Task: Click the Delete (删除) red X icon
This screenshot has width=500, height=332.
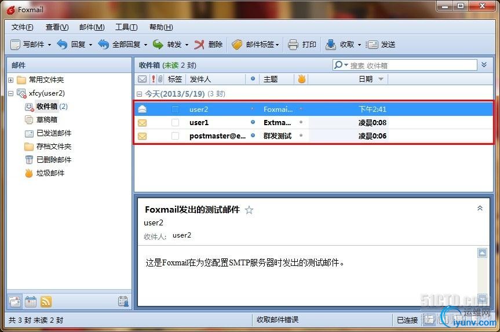Action: coord(199,45)
